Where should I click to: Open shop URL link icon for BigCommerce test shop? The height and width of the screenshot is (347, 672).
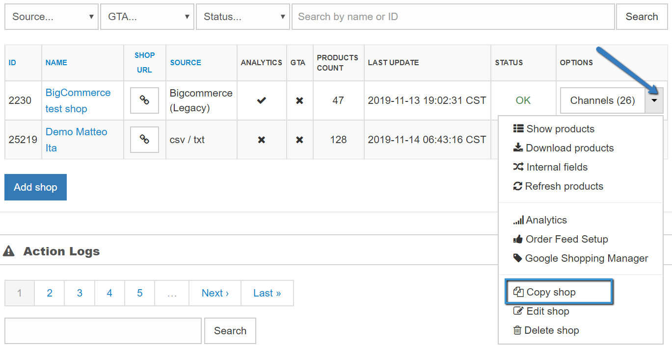click(144, 100)
